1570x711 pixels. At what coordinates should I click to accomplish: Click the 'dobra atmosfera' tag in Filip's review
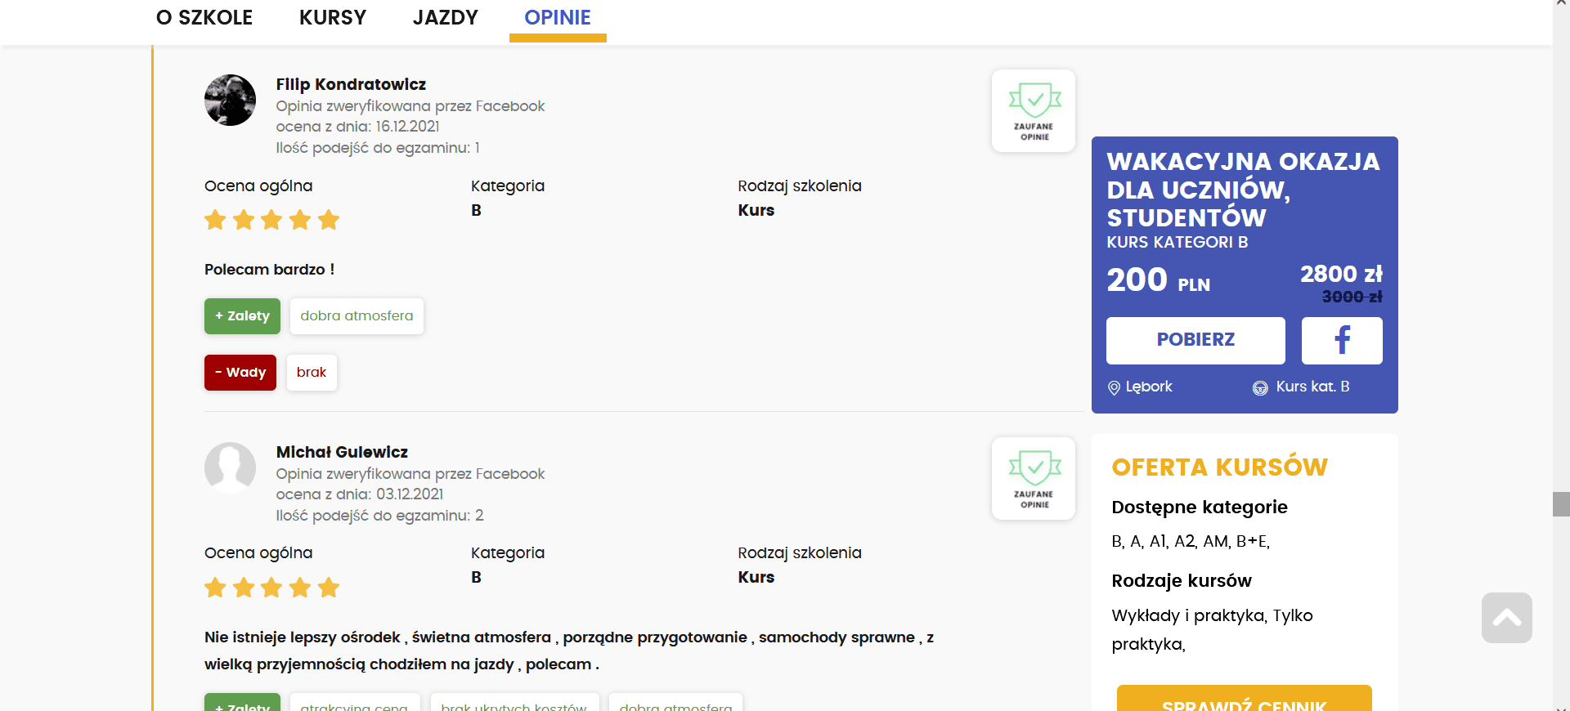[357, 316]
